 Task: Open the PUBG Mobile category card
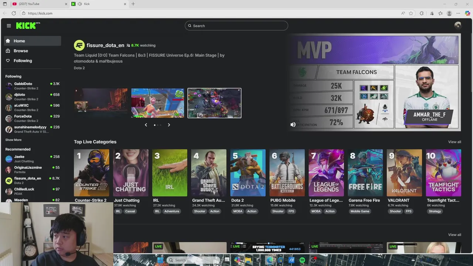click(x=287, y=173)
